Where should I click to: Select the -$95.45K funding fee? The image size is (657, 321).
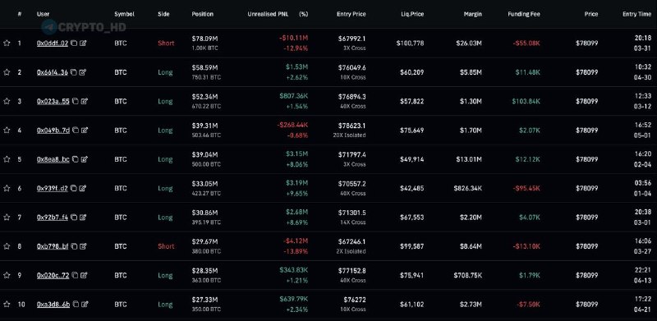click(x=526, y=188)
